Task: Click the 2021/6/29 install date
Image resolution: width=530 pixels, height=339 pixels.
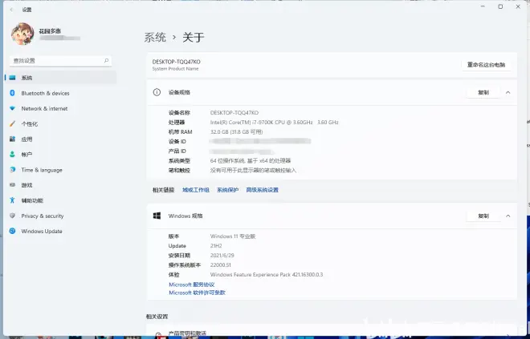Action: (x=222, y=256)
